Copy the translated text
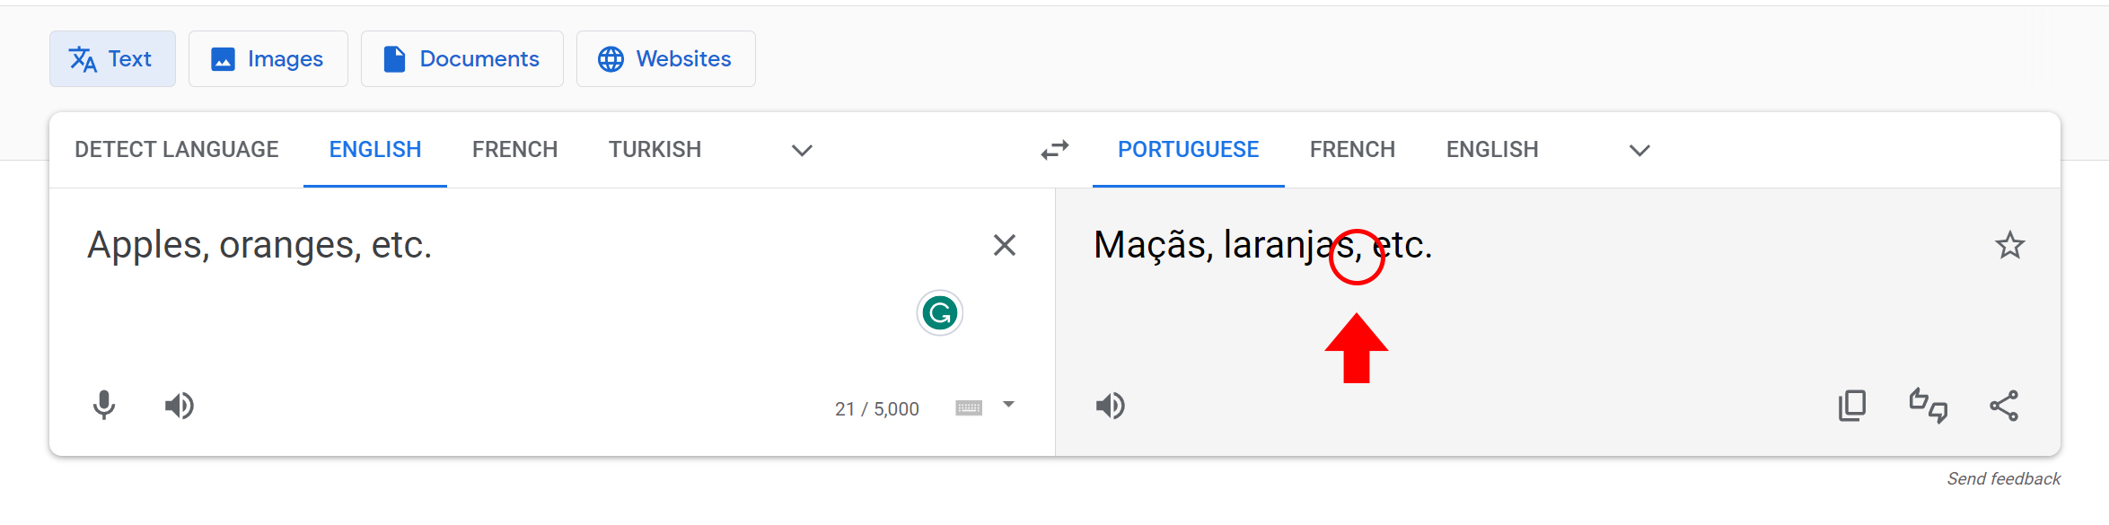This screenshot has width=2109, height=525. click(1850, 405)
